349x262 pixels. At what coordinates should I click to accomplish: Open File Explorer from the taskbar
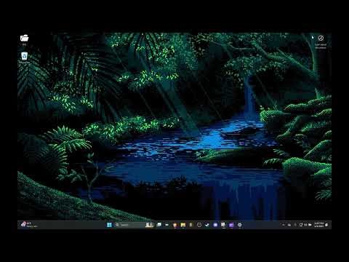point(183,225)
